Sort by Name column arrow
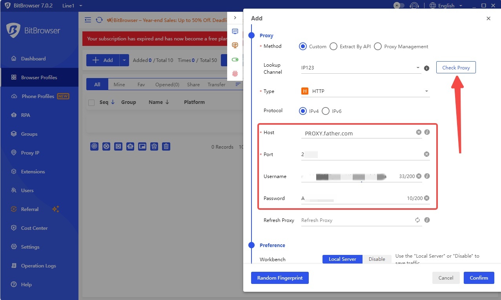This screenshot has height=300, width=501. pos(168,102)
